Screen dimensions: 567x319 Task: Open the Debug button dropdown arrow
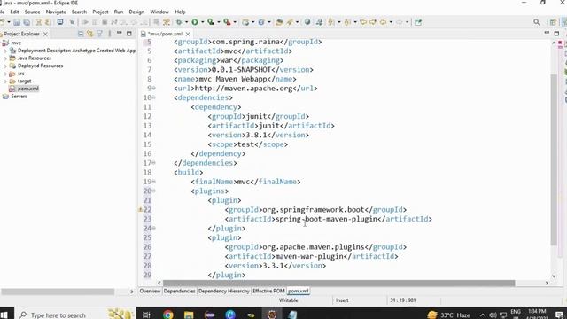click(186, 22)
